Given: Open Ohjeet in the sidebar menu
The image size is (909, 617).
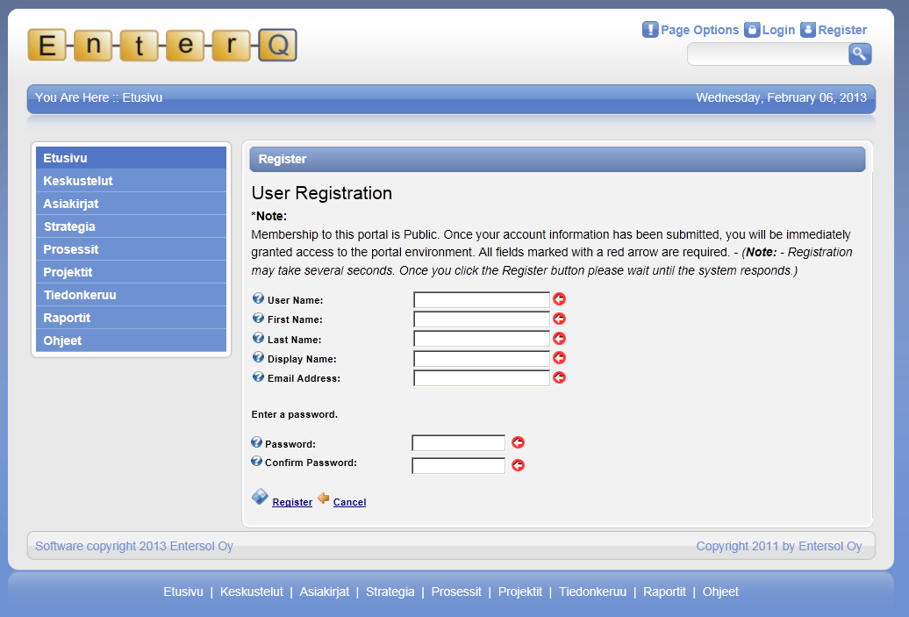Looking at the screenshot, I should point(131,341).
